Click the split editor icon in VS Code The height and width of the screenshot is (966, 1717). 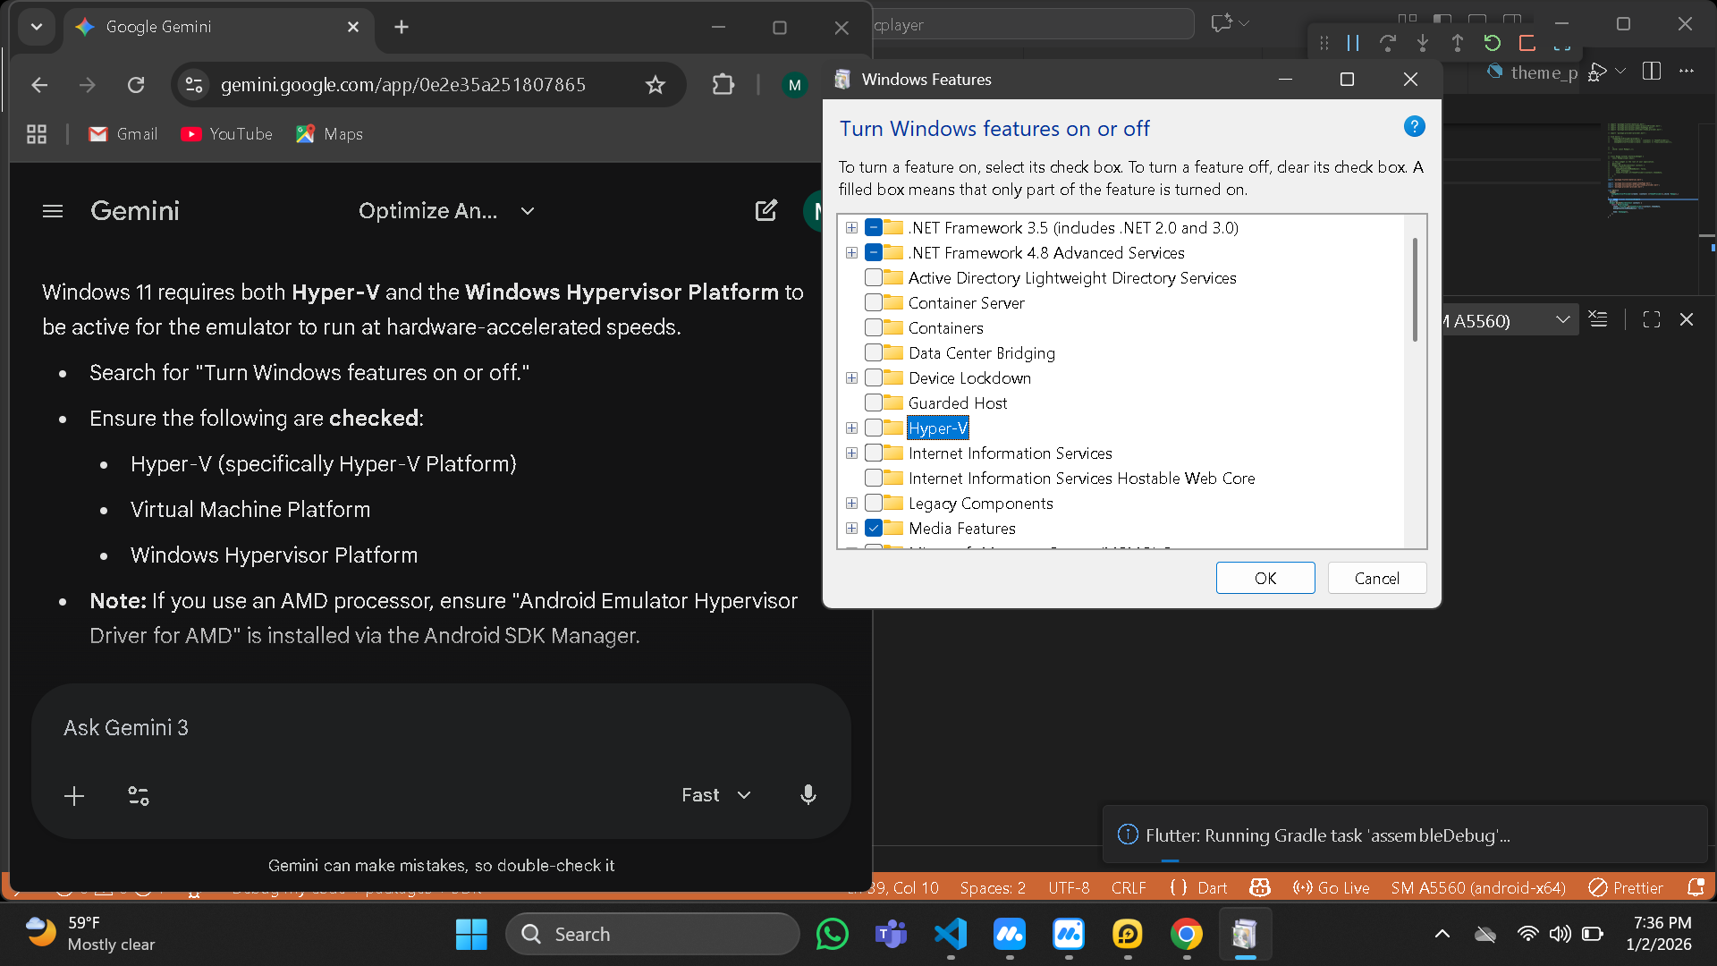pyautogui.click(x=1652, y=72)
